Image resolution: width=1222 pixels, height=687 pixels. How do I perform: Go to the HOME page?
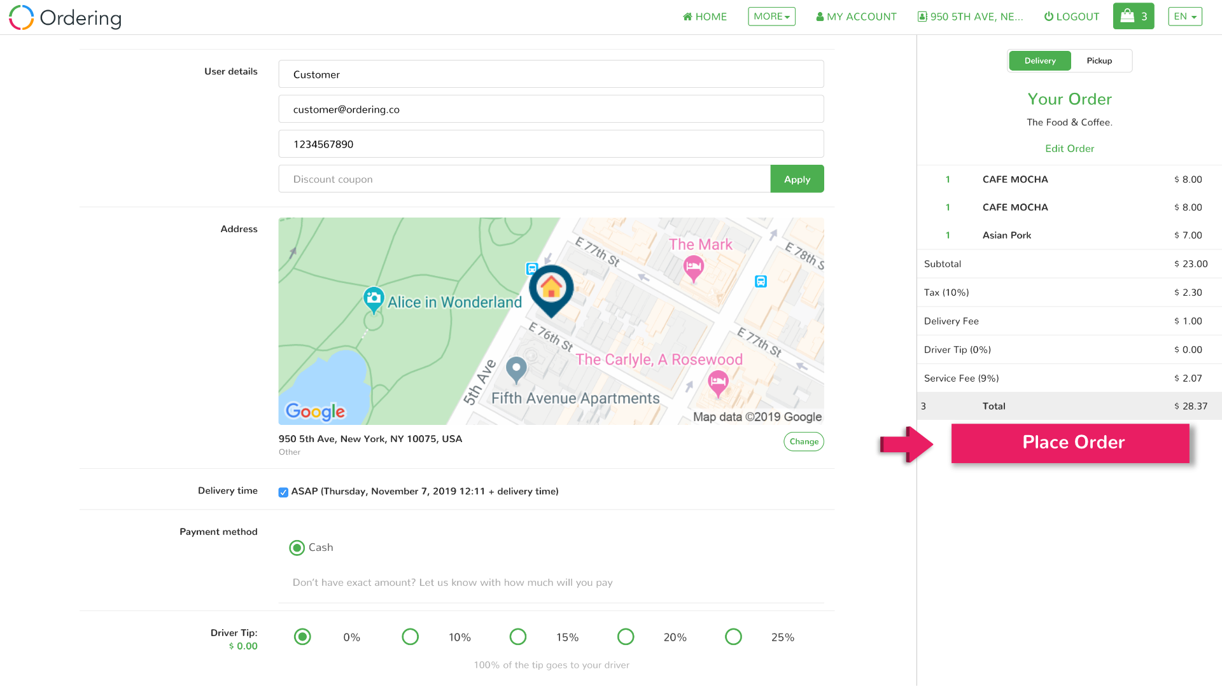pos(705,17)
